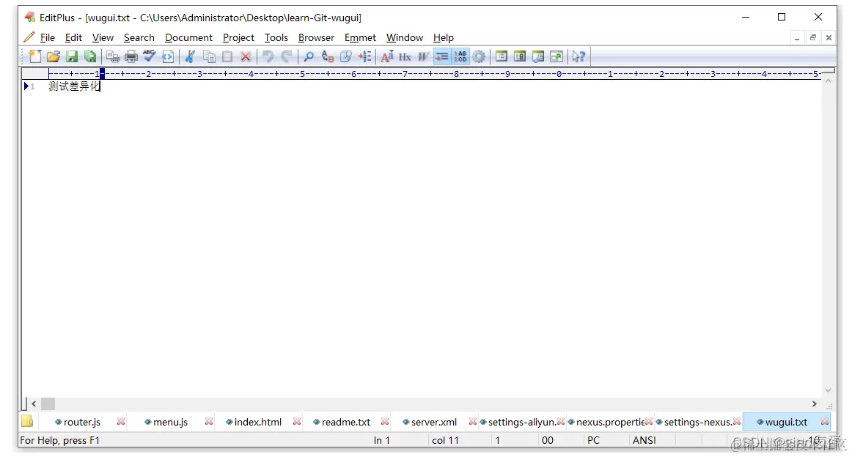Screen dimensions: 852x457
Task: Open the Edit menu
Action: [73, 37]
